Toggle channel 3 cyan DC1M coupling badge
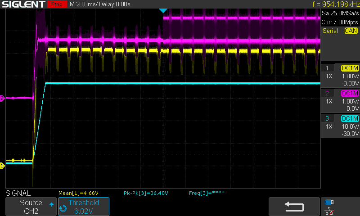Image resolution: width=360 pixels, height=216 pixels. (350, 118)
